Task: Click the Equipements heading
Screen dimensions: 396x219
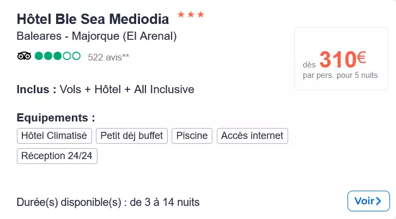Action: [56, 118]
